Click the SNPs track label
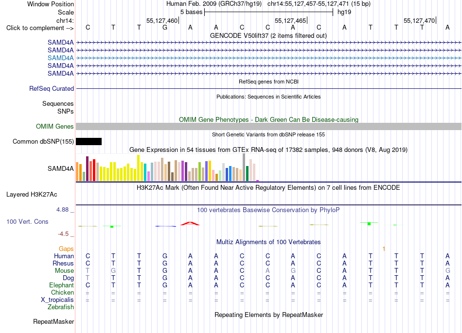This screenshot has width=462, height=333. click(x=66, y=111)
